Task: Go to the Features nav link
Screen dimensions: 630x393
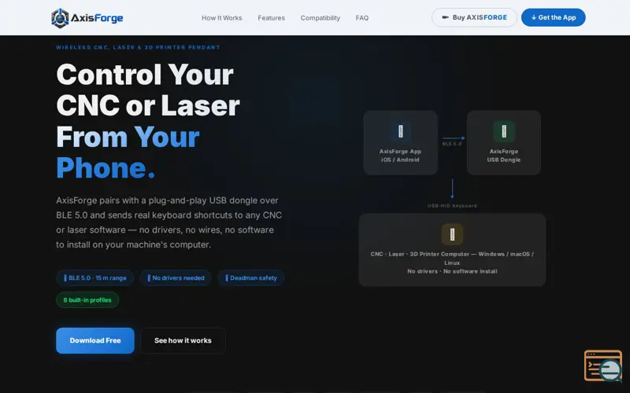Action: coord(271,18)
